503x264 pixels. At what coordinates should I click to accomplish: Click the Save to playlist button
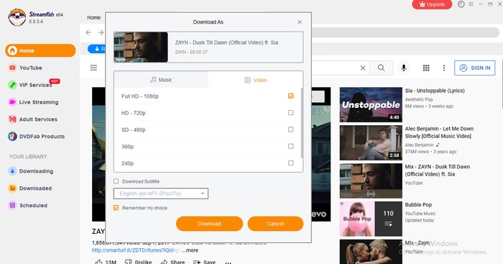[204, 262]
